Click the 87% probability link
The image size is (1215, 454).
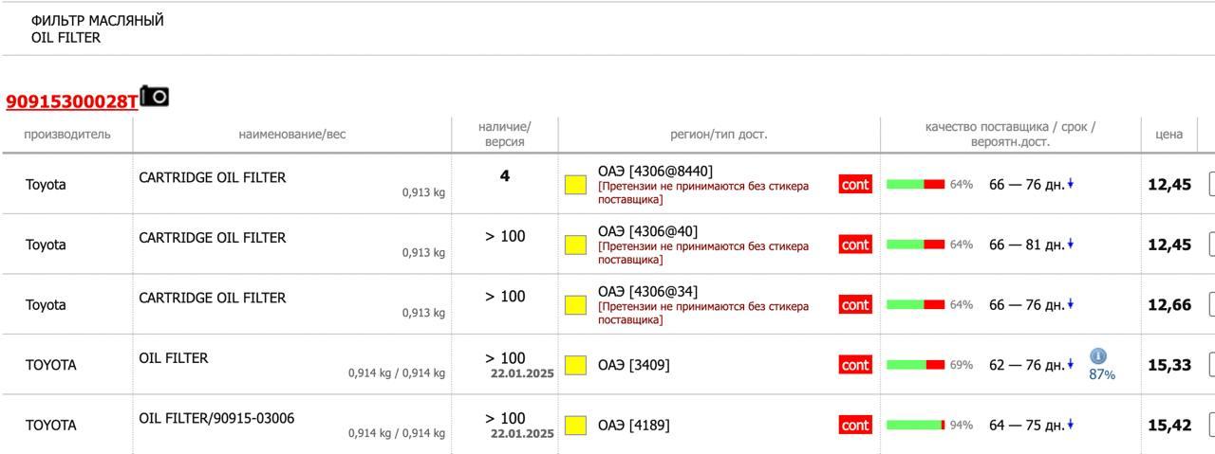pos(1102,374)
